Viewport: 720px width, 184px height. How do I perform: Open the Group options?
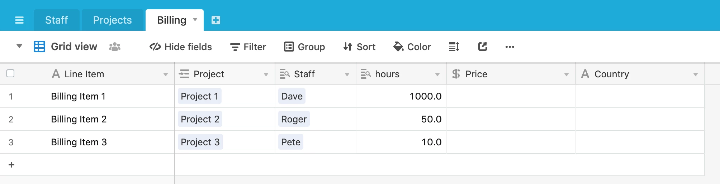tap(304, 47)
